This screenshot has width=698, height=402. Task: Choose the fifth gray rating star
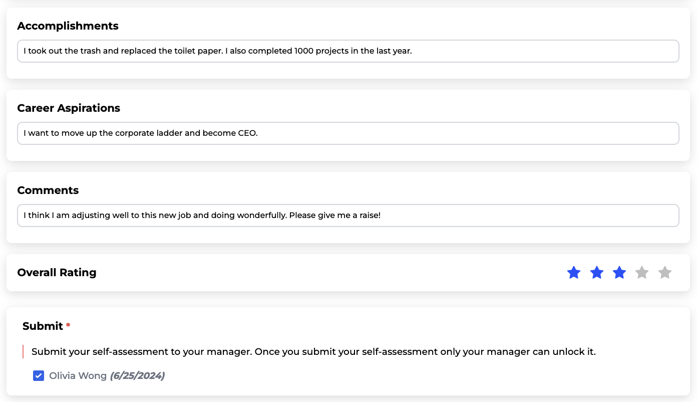tap(665, 273)
